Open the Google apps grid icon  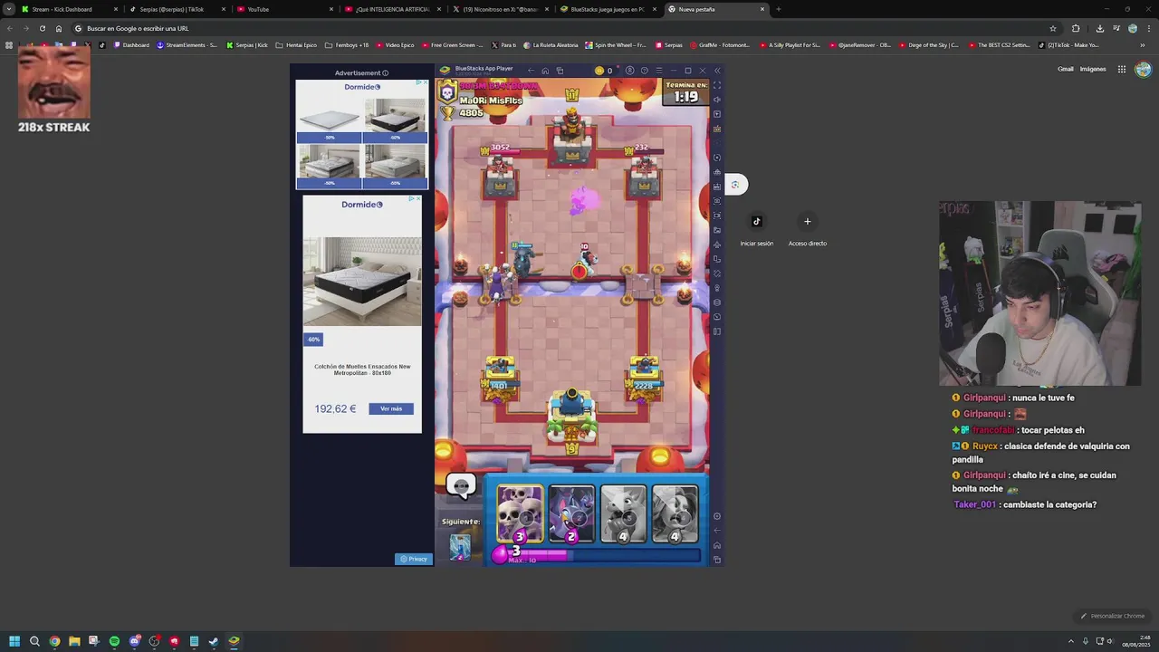[x=1121, y=69]
